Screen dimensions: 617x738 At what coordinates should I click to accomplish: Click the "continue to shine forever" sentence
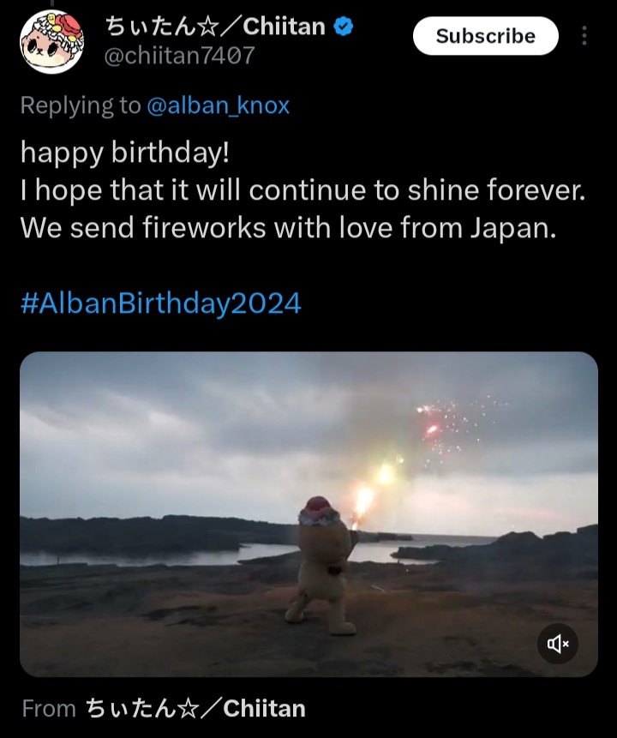click(303, 191)
